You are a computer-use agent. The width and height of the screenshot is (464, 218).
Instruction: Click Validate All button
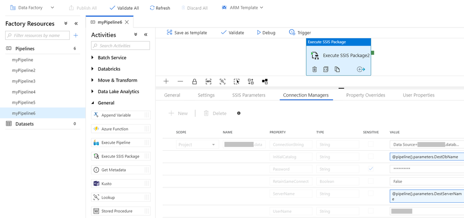124,8
